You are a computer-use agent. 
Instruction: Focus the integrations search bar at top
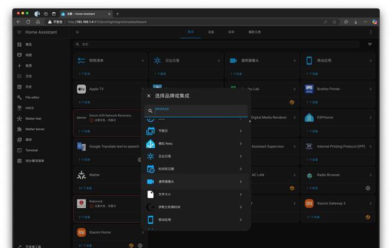[x=216, y=44]
